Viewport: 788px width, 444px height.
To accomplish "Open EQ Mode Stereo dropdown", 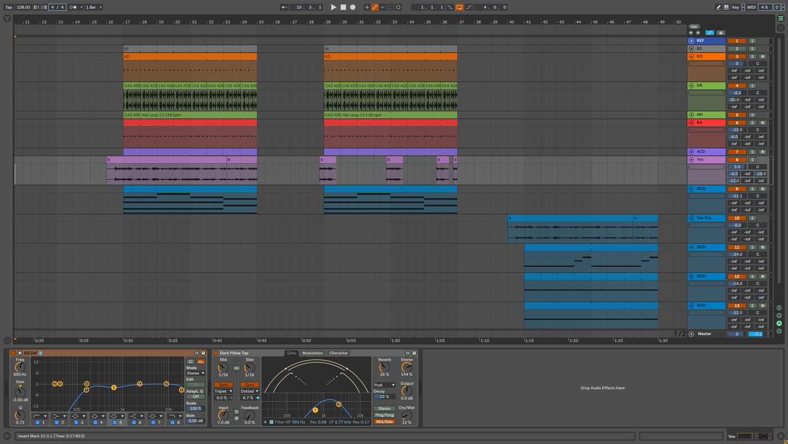I will click(196, 373).
